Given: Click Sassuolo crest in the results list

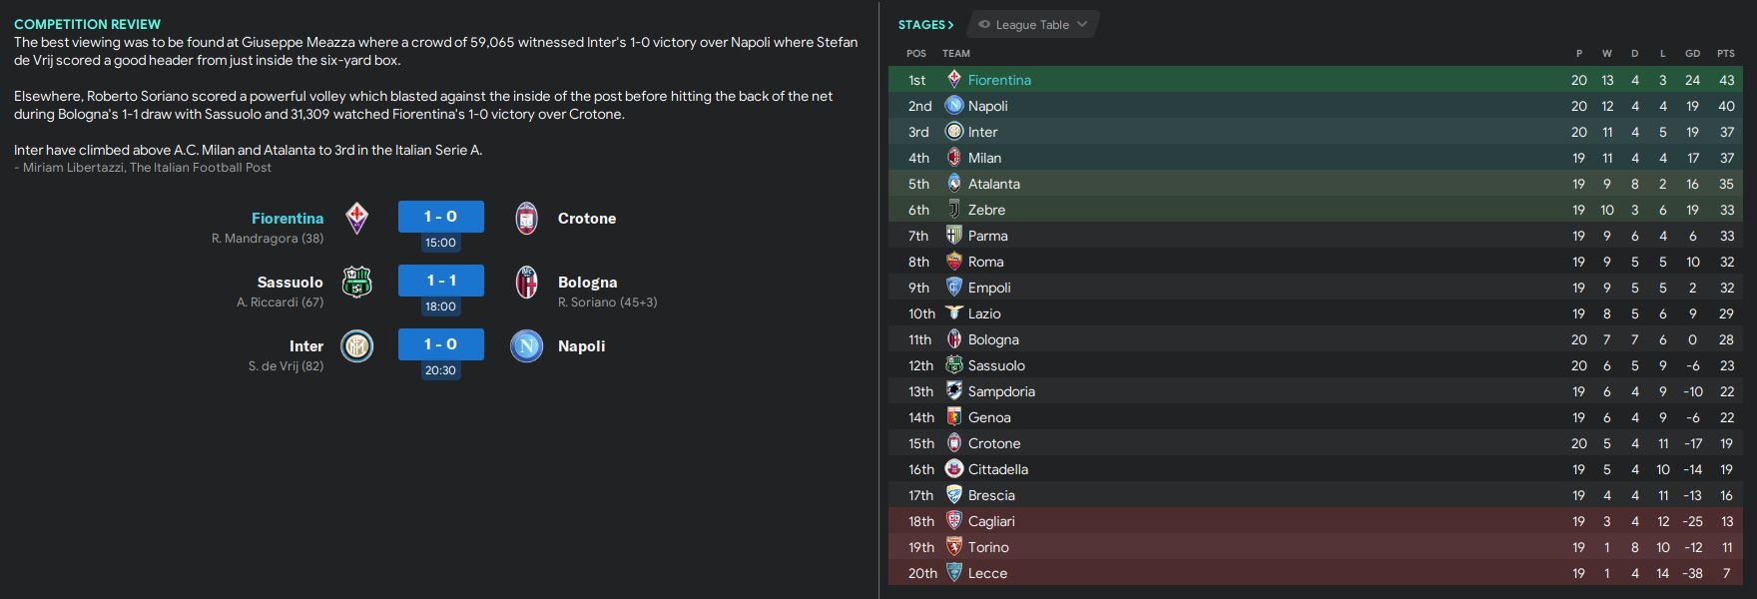Looking at the screenshot, I should (x=356, y=283).
